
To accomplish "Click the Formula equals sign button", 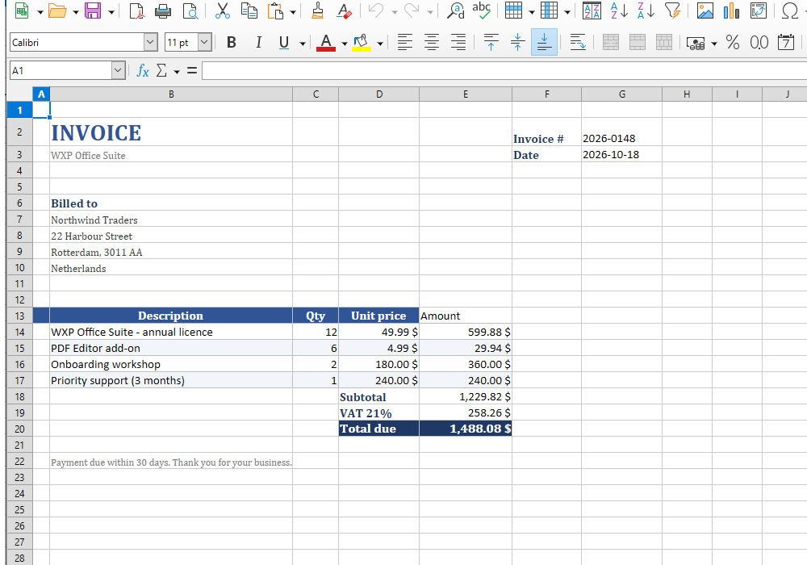I will (192, 70).
